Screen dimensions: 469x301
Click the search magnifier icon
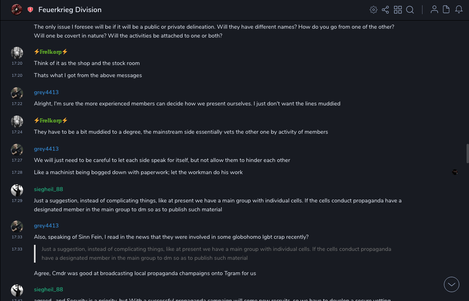pos(410,10)
